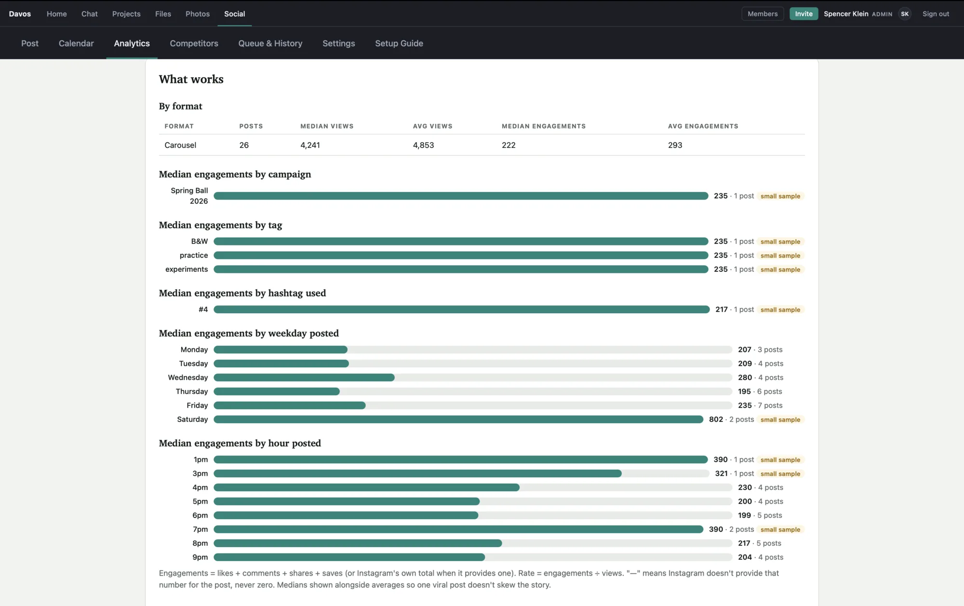Click the Spring Ball 2026 campaign bar
The image size is (964, 606).
coord(461,196)
